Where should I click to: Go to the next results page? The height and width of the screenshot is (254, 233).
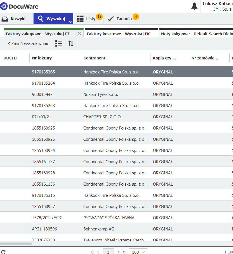point(119,252)
